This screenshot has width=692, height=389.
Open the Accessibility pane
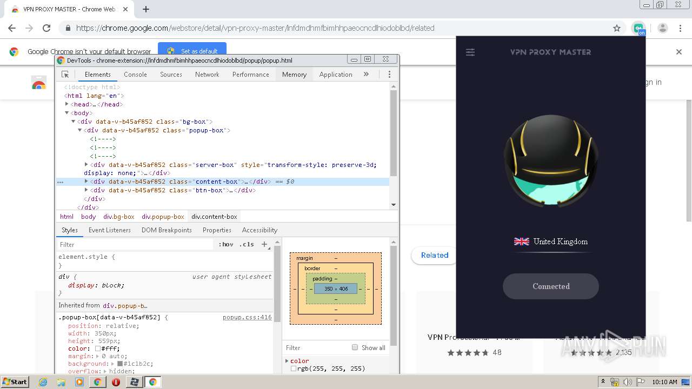click(x=259, y=230)
